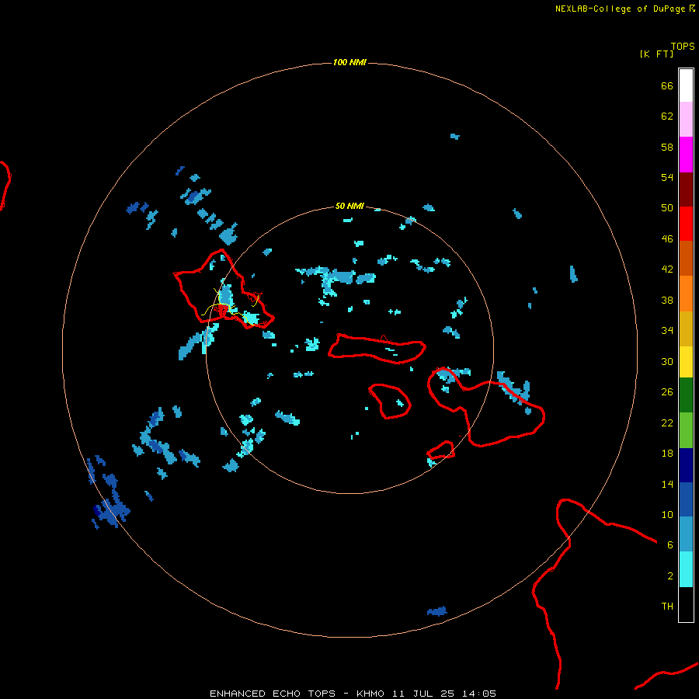Click the large echo cluster north of Molokai
Image resolution: width=699 pixels, height=699 pixels.
point(336,281)
